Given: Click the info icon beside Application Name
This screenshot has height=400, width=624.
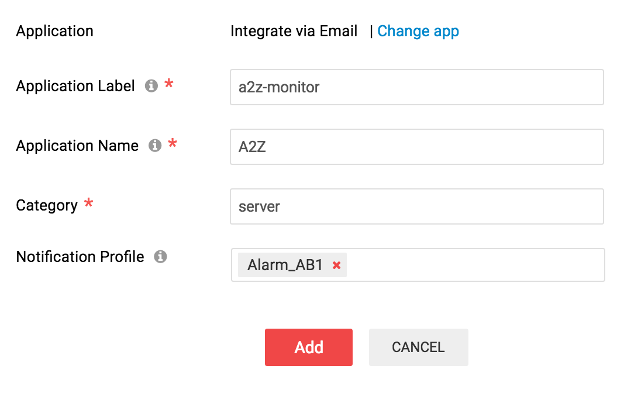Looking at the screenshot, I should point(155,145).
